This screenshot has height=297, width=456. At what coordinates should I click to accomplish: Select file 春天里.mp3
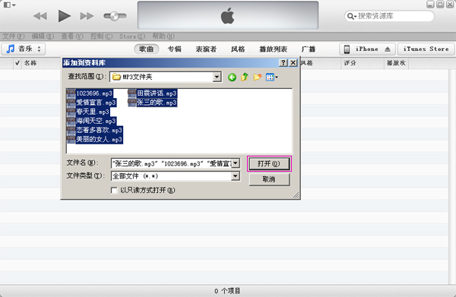tap(93, 112)
